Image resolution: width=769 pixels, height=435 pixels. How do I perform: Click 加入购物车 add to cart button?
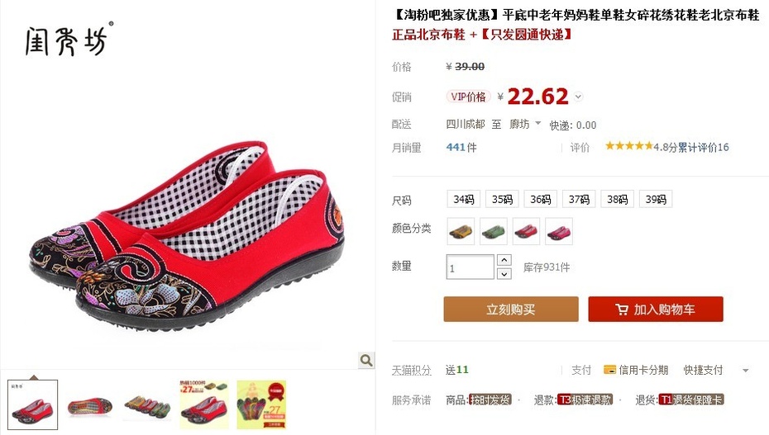click(x=656, y=310)
